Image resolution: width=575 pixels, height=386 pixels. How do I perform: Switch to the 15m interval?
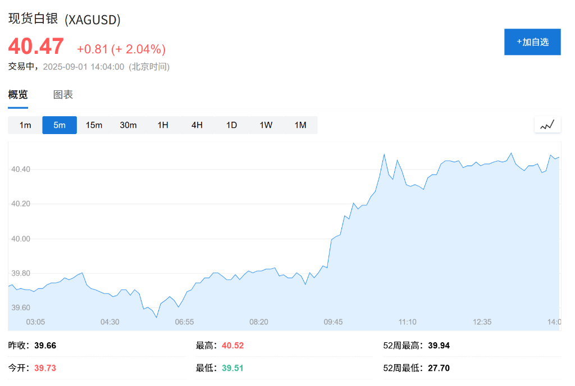pos(94,125)
